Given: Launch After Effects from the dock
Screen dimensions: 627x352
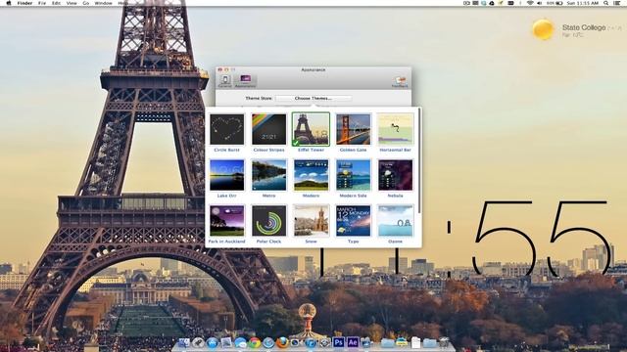Looking at the screenshot, I should point(353,342).
